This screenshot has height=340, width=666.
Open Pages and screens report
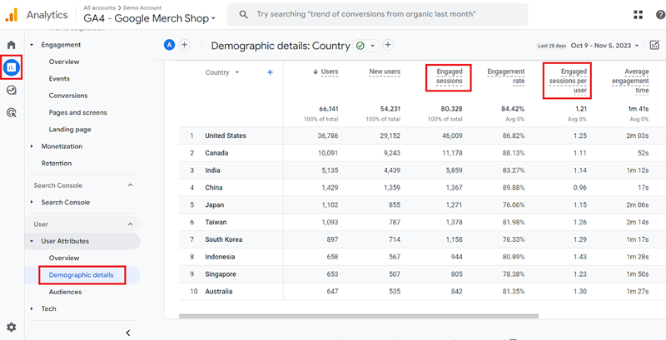coord(77,112)
